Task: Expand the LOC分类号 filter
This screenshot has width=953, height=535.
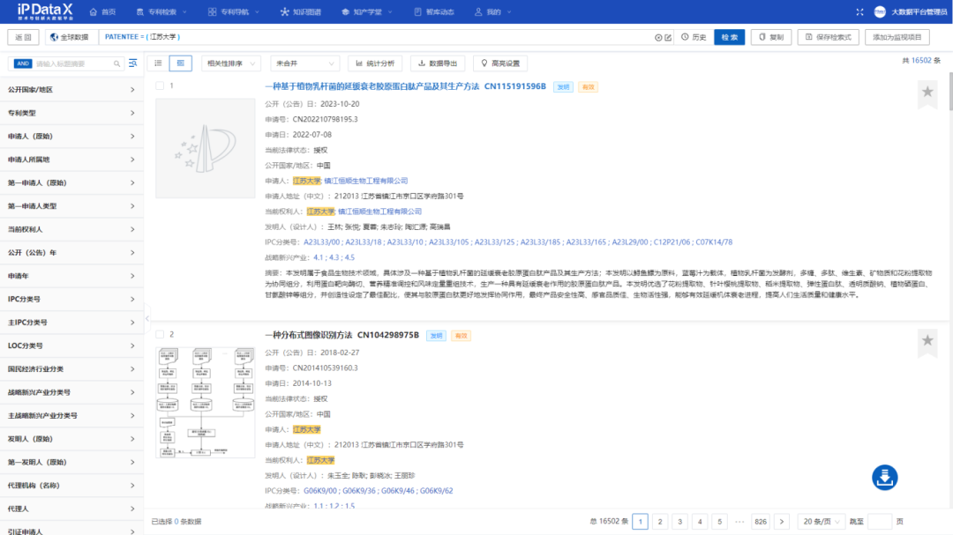Action: tap(71, 346)
